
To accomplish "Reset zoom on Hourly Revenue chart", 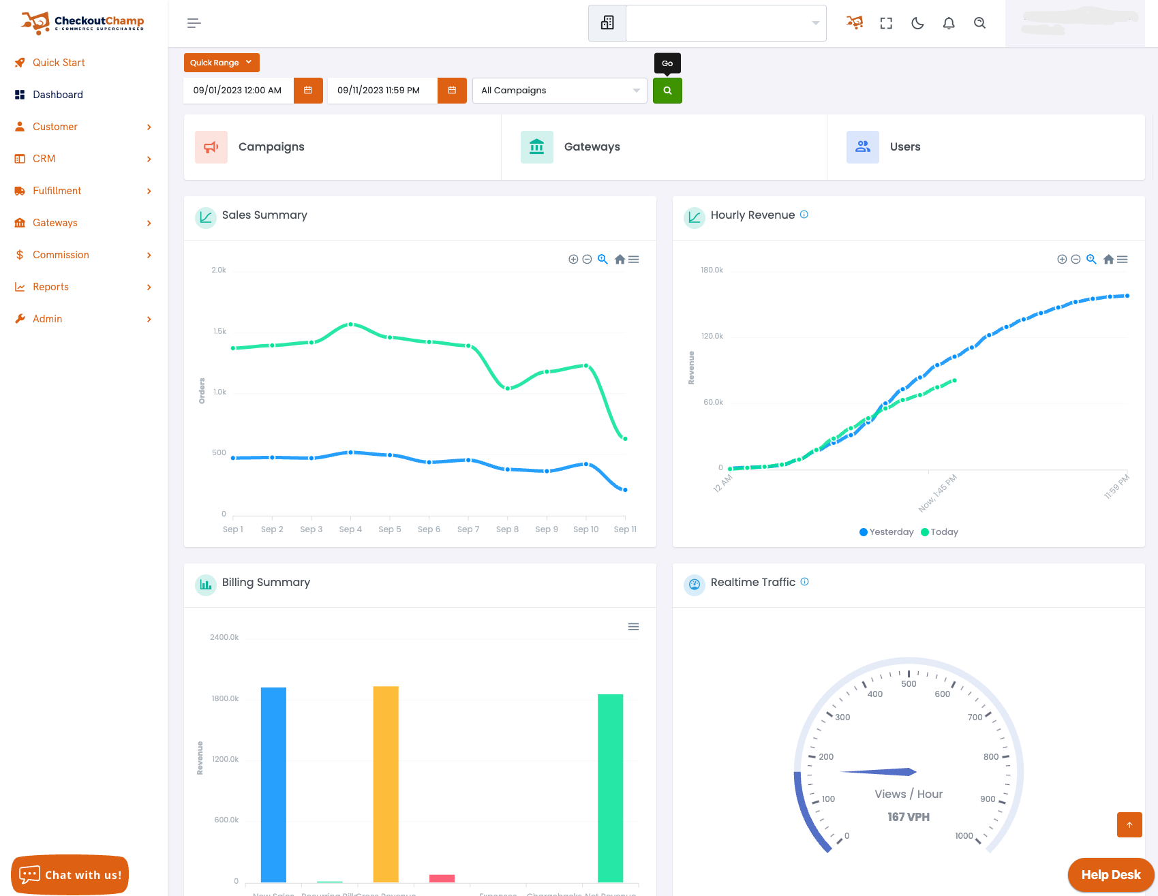I will 1108,260.
